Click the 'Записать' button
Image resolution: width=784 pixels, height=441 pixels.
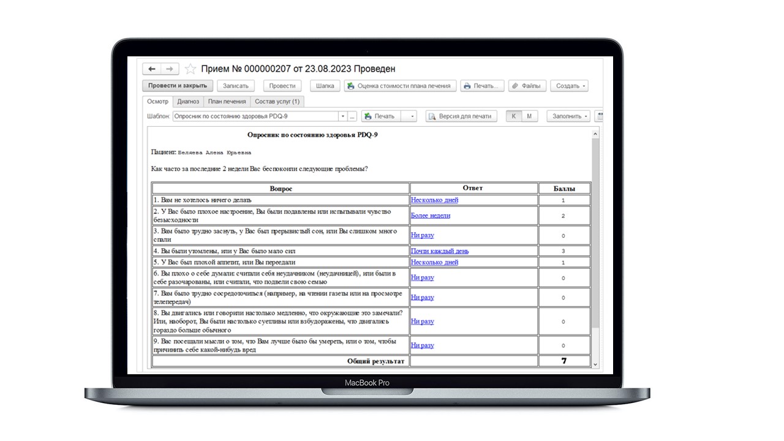236,86
